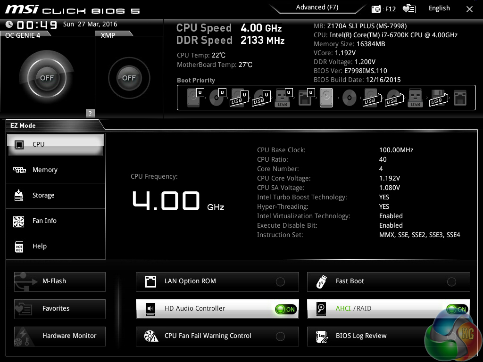
Task: Open the English language selector
Action: 439,8
